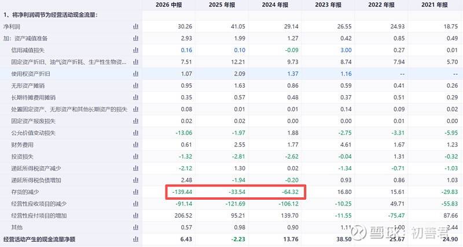
Task: Open chart icon for 投资损失 row
Action: (135, 156)
